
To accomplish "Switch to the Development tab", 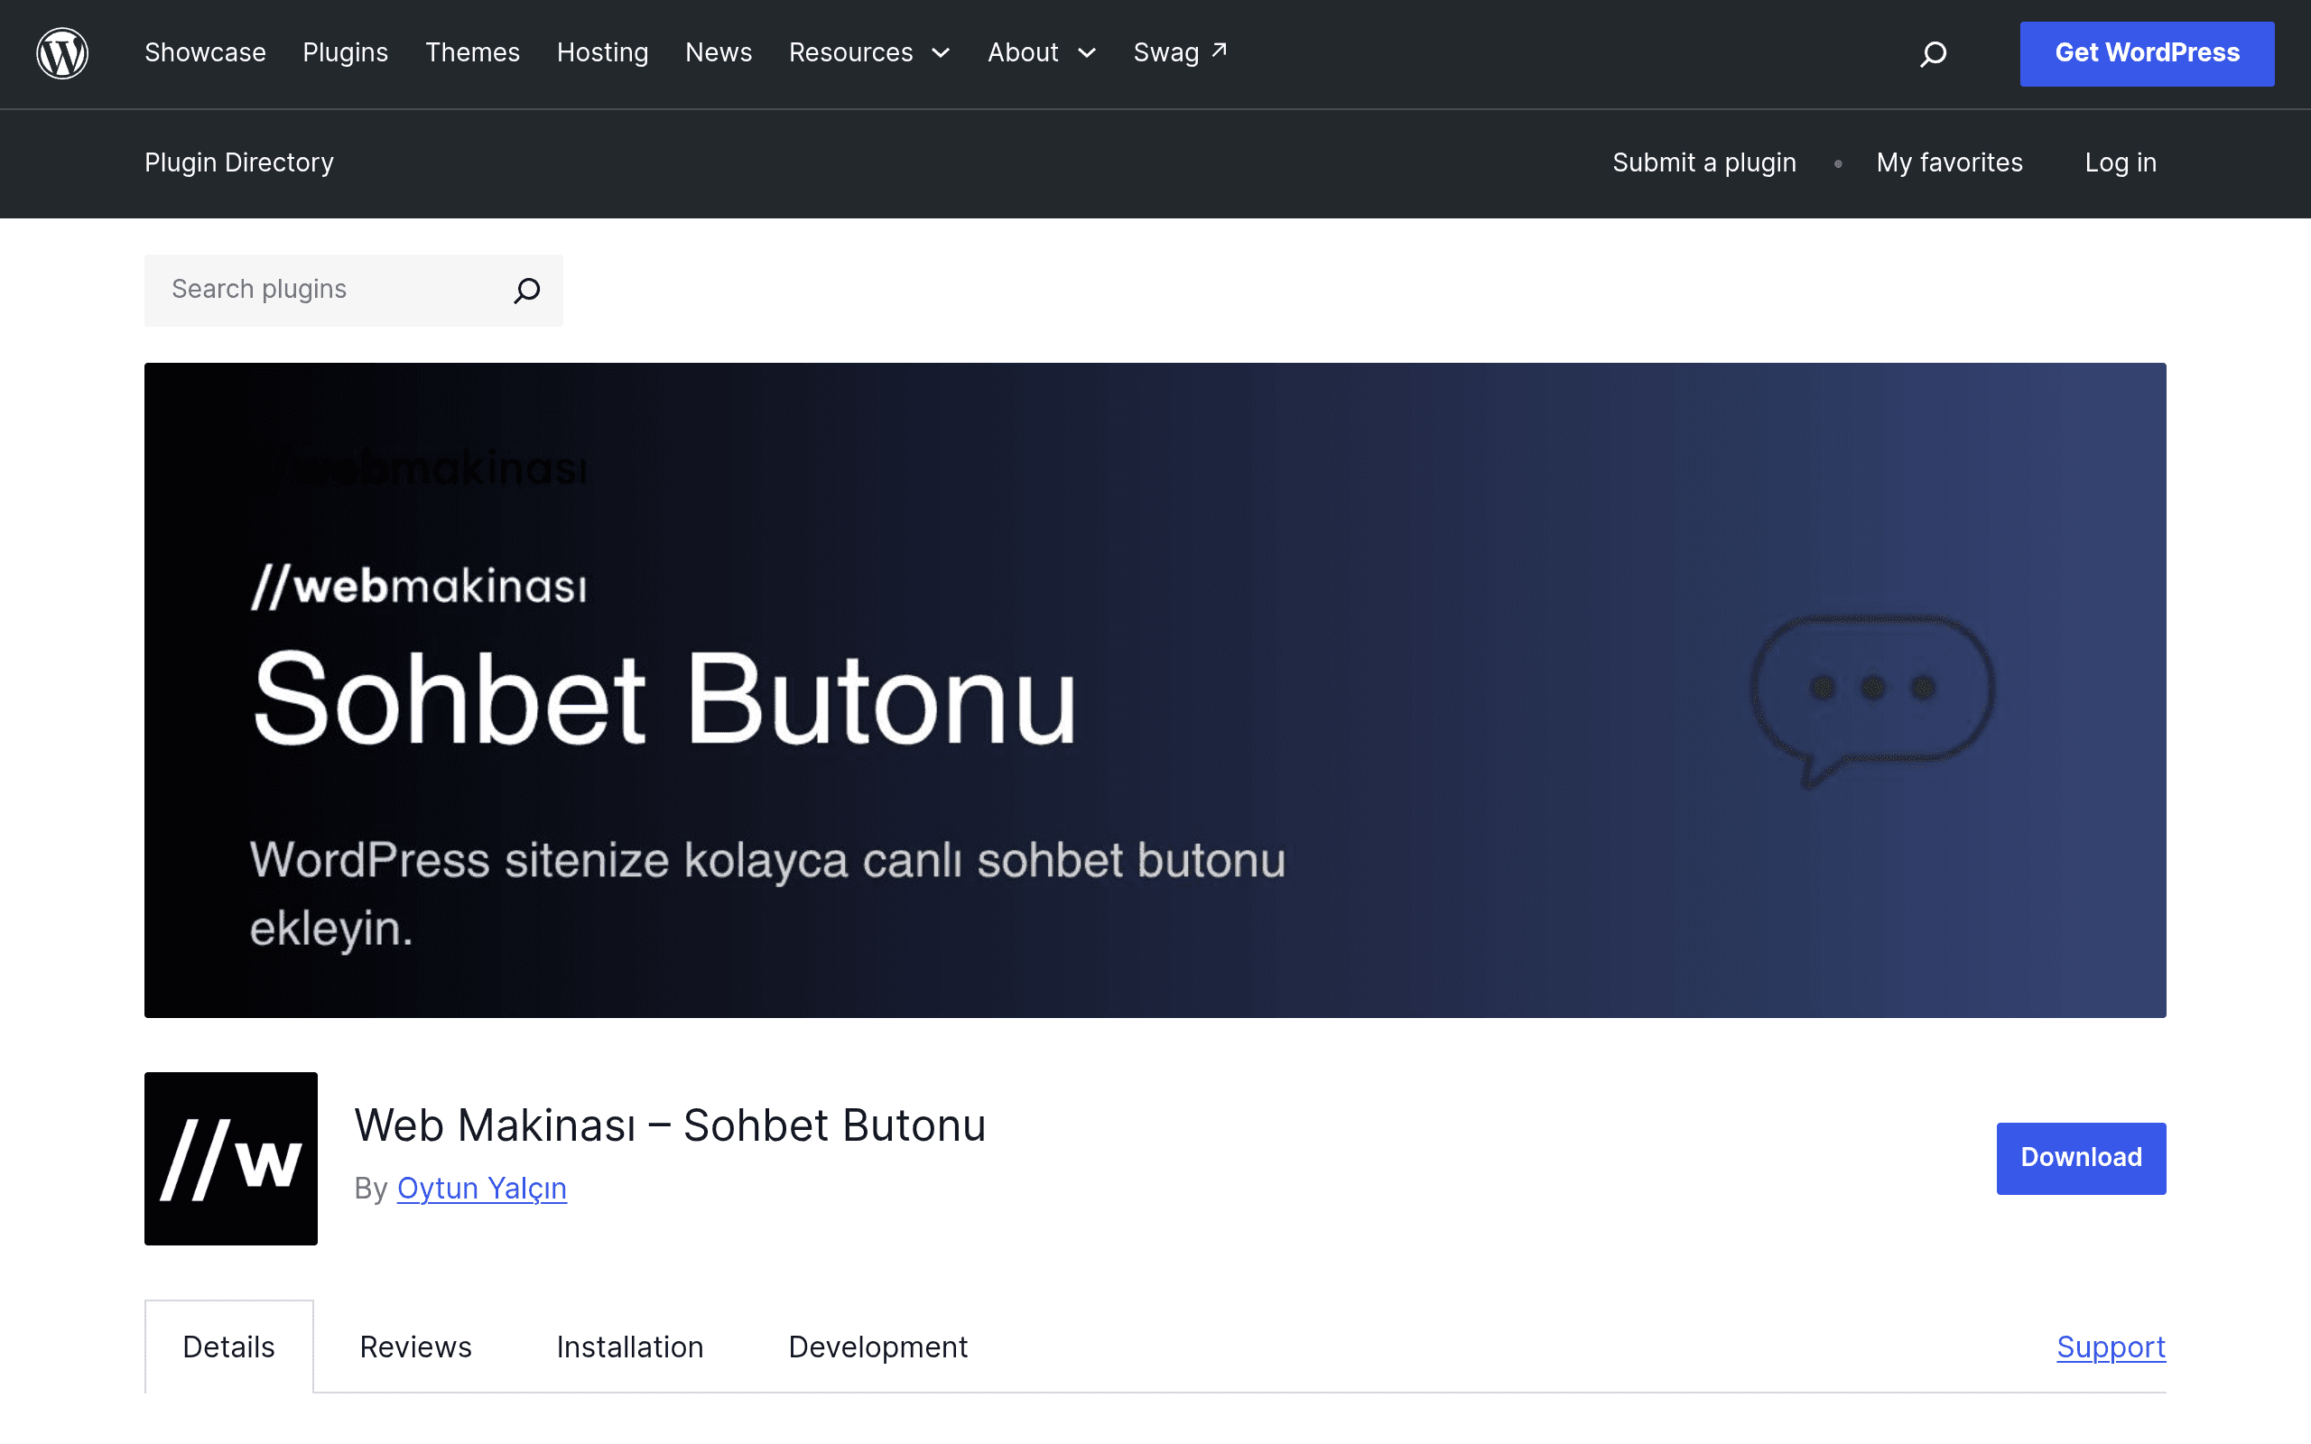I will [x=877, y=1347].
